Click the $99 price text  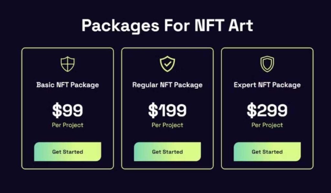(67, 110)
